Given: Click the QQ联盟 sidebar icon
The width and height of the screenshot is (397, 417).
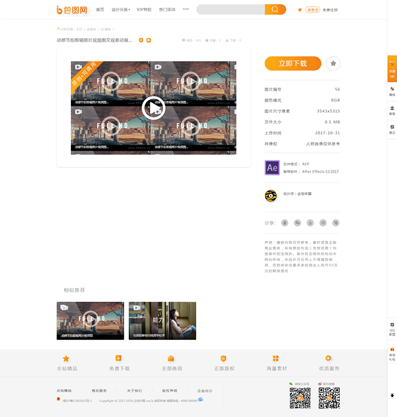Looking at the screenshot, I should (392, 325).
